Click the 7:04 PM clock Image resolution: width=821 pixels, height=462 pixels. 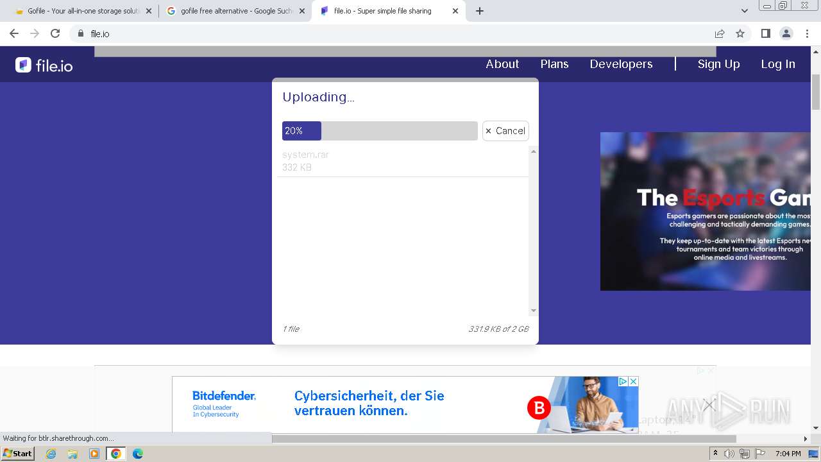pyautogui.click(x=788, y=454)
